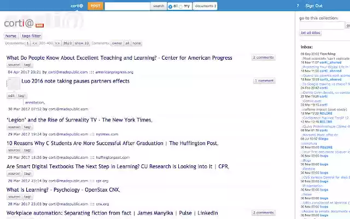Open inbox item 'CVS Version Control for Web'
The width and height of the screenshot is (350, 219).
point(326,177)
